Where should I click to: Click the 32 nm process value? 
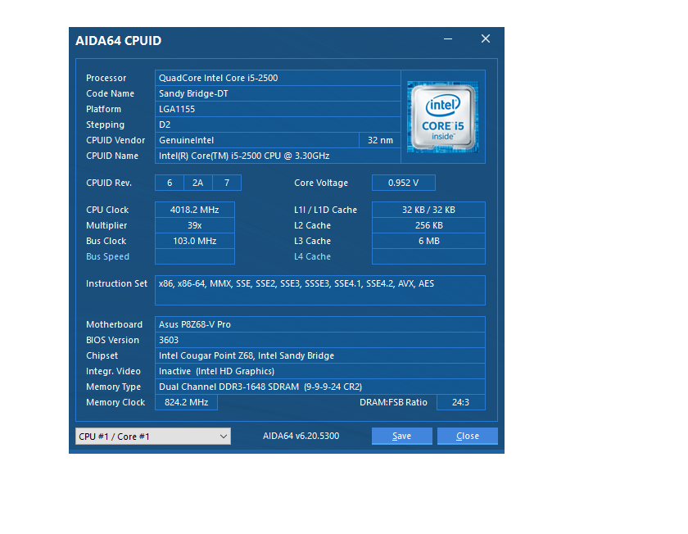click(x=380, y=140)
